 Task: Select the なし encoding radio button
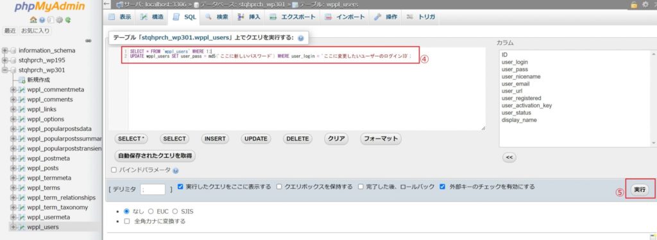click(x=127, y=212)
